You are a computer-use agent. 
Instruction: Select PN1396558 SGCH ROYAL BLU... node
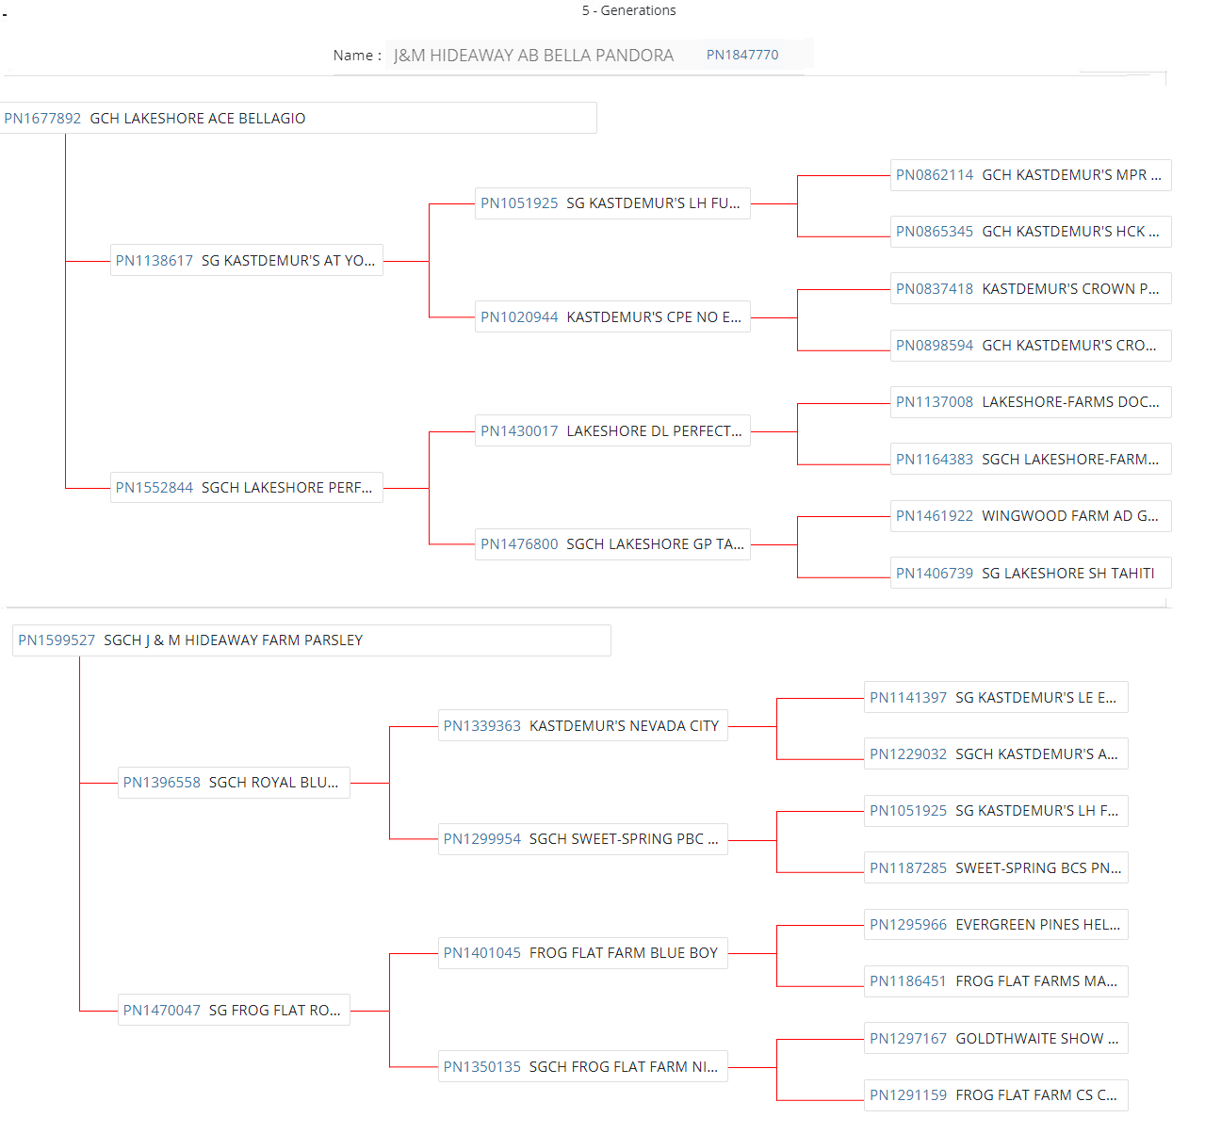tap(233, 783)
